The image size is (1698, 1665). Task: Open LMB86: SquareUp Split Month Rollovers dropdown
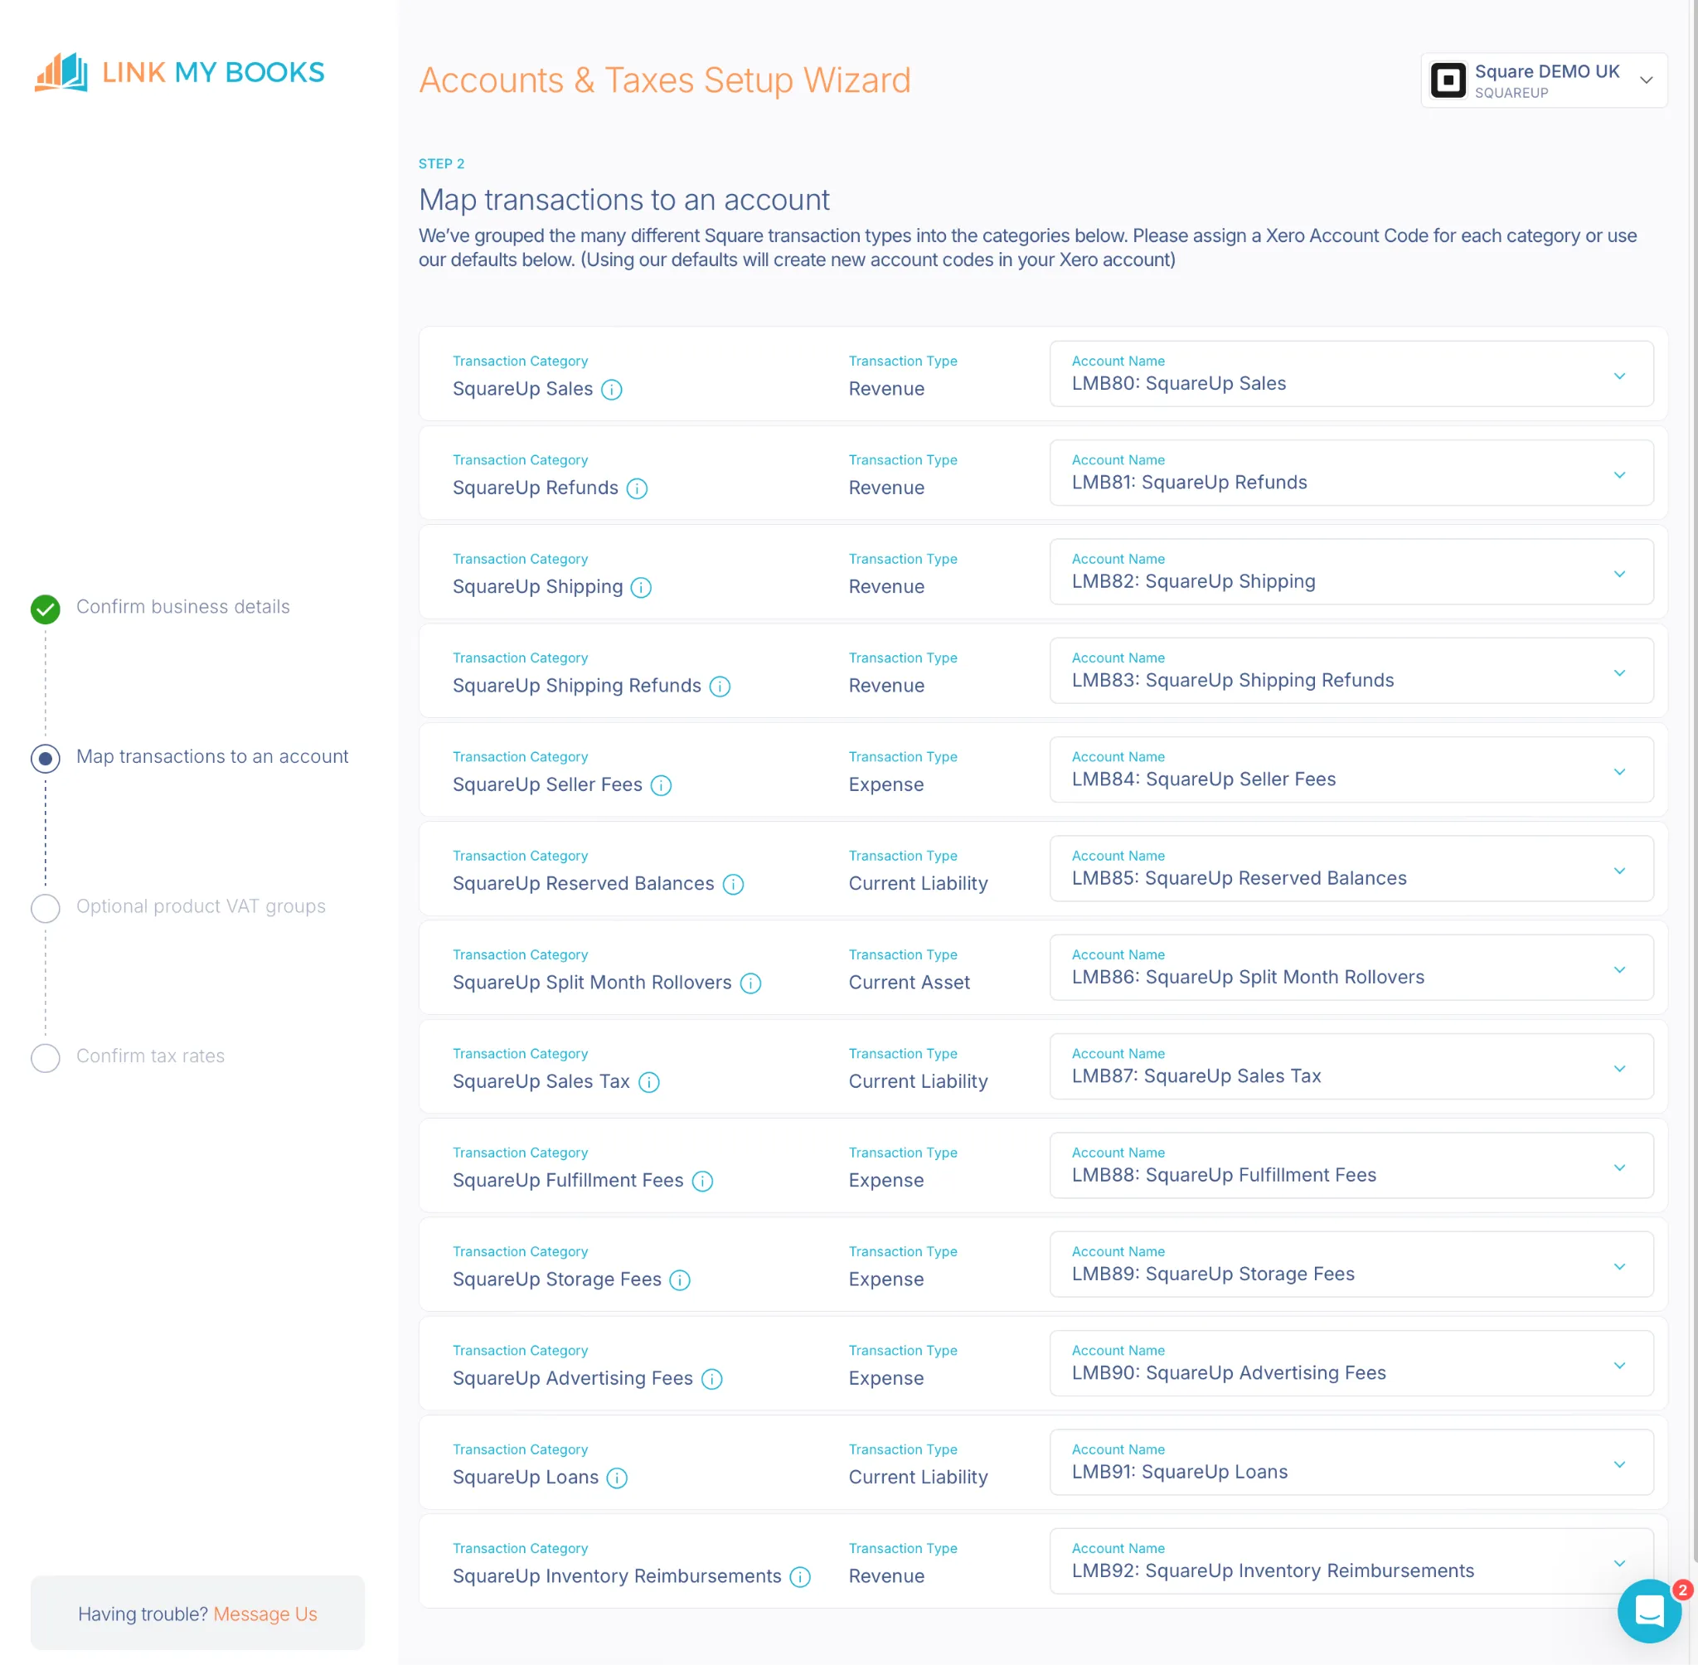[x=1351, y=966]
